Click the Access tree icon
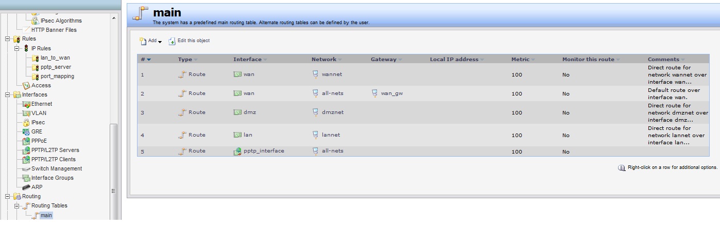The image size is (720, 228). point(26,85)
